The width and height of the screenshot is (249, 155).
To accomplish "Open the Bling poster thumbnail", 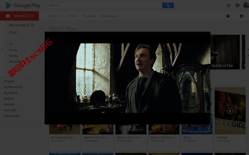I will 197,129.
